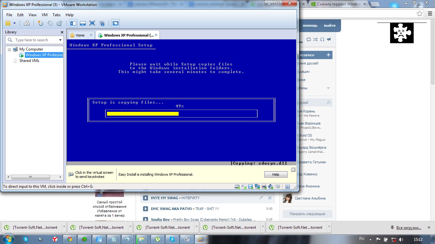The height and width of the screenshot is (244, 435).
Task: Close the Library panel
Action: coord(62,32)
